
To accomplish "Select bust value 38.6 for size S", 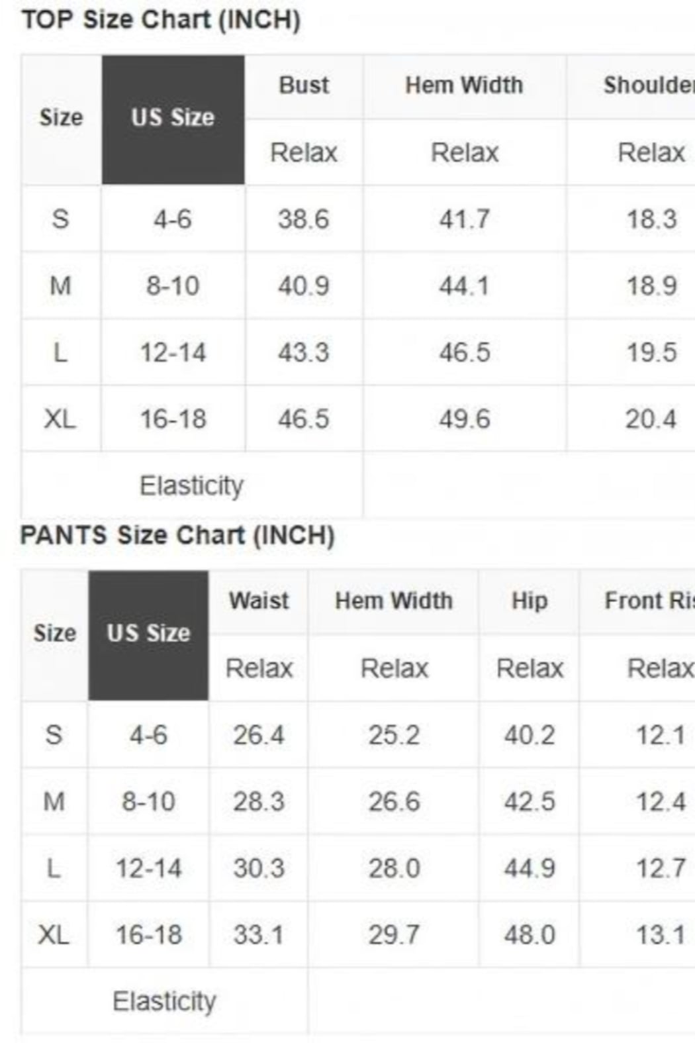I will tap(304, 219).
